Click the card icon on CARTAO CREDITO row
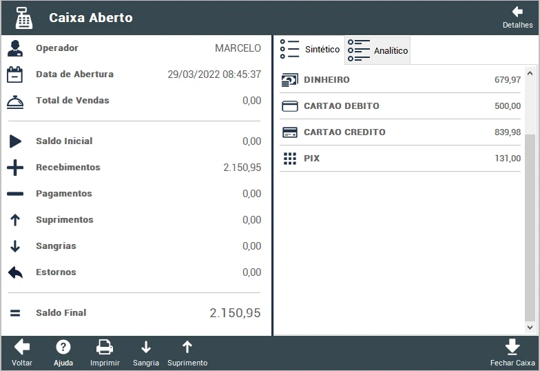The height and width of the screenshot is (371, 540). [x=290, y=132]
